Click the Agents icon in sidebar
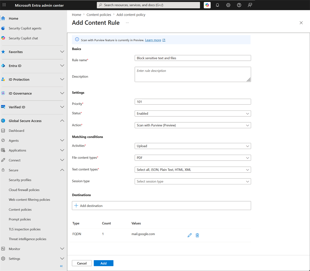This screenshot has width=310, height=271. tap(3, 140)
